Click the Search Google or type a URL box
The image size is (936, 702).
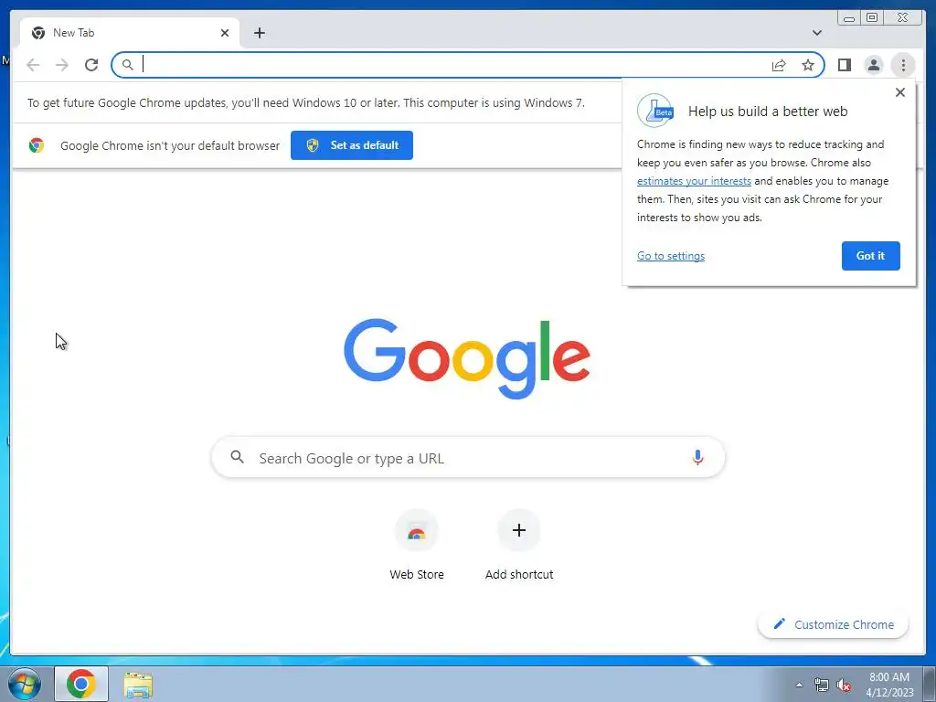(468, 458)
